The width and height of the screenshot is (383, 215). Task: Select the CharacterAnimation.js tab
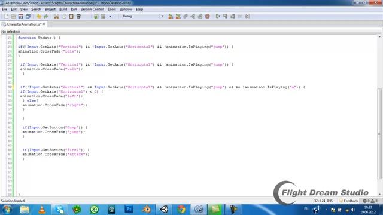click(24, 24)
